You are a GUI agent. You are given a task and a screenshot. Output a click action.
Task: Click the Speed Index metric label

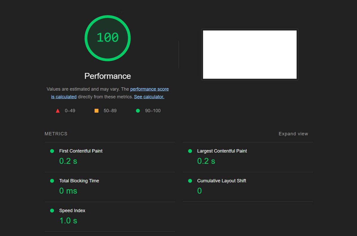coord(72,210)
